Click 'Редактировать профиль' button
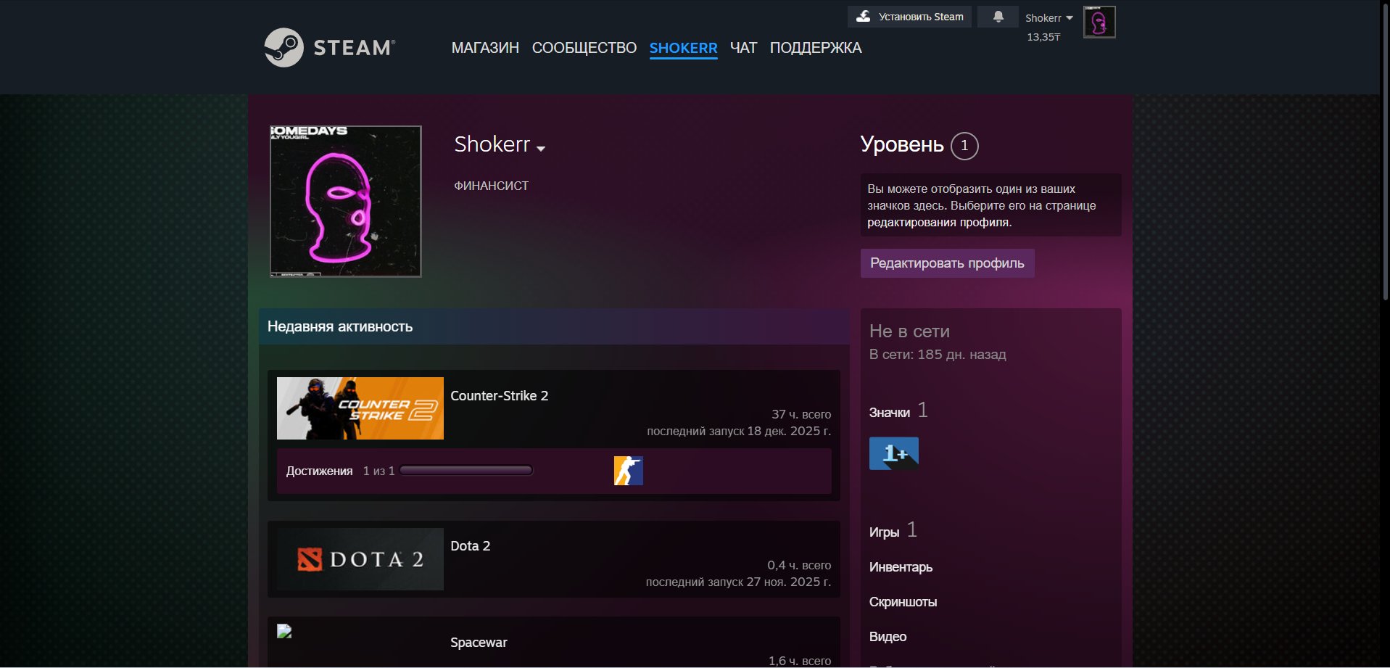This screenshot has width=1390, height=668. (x=947, y=263)
